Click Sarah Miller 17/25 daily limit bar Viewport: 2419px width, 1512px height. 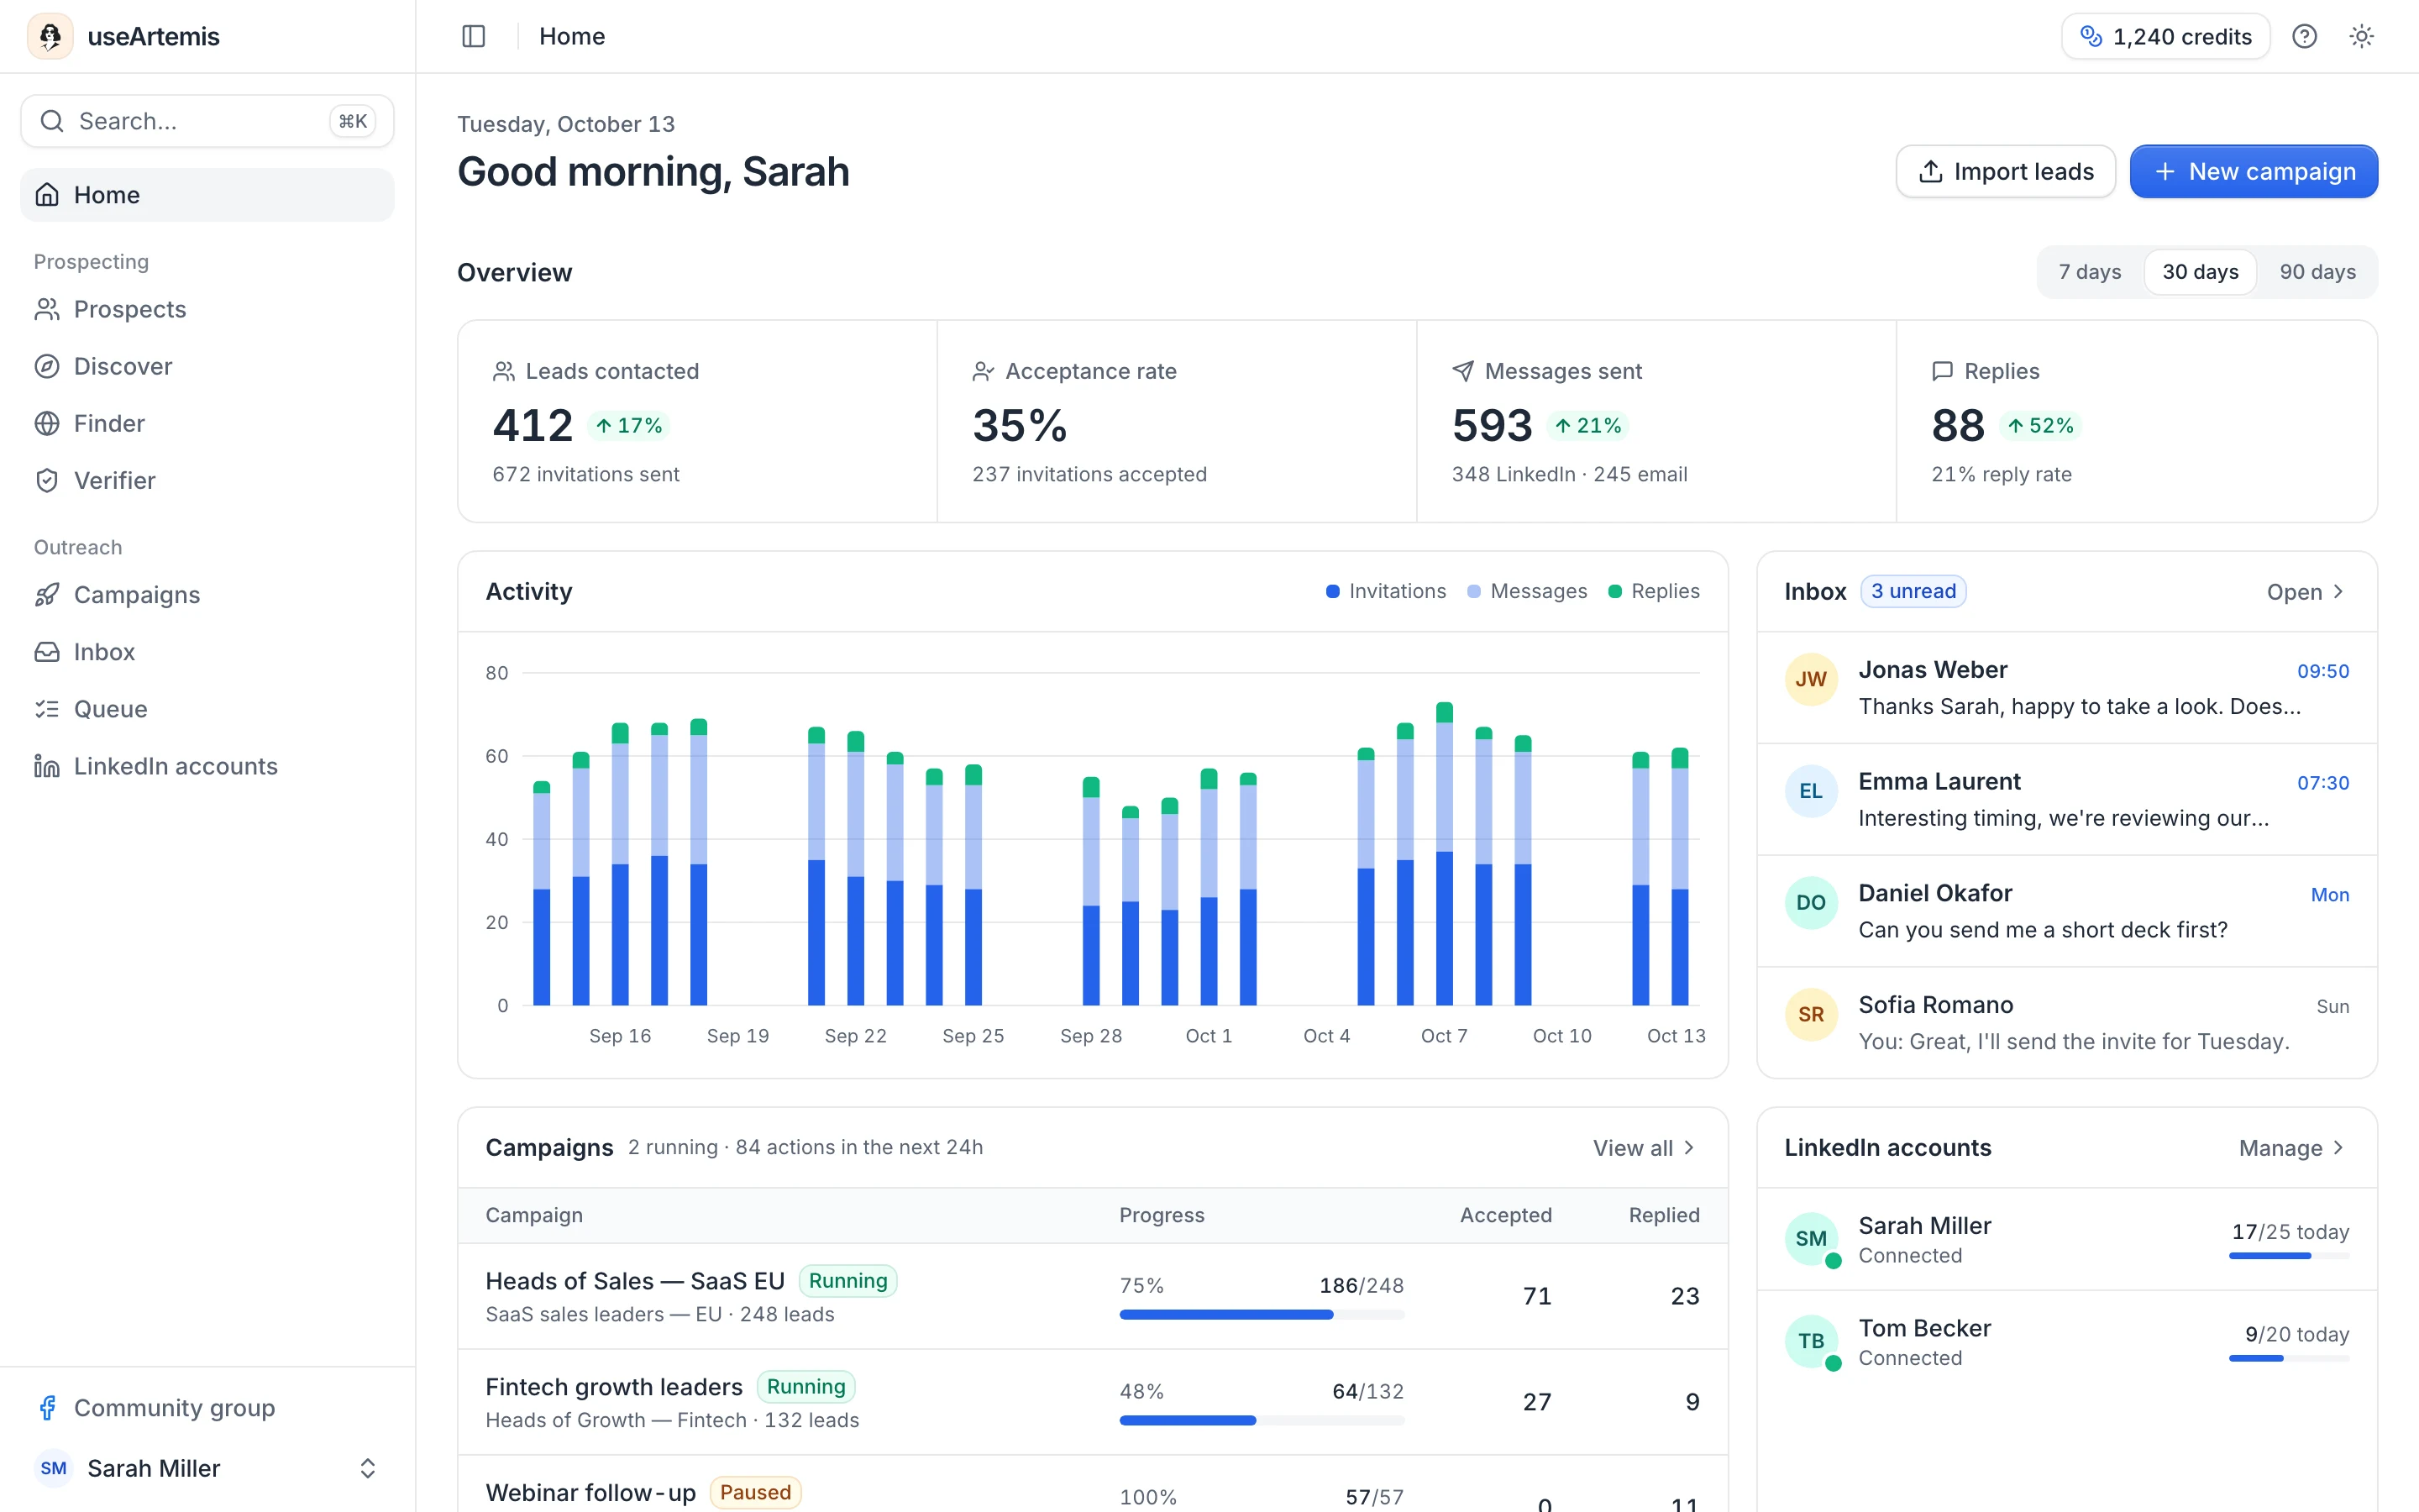coord(2289,1256)
